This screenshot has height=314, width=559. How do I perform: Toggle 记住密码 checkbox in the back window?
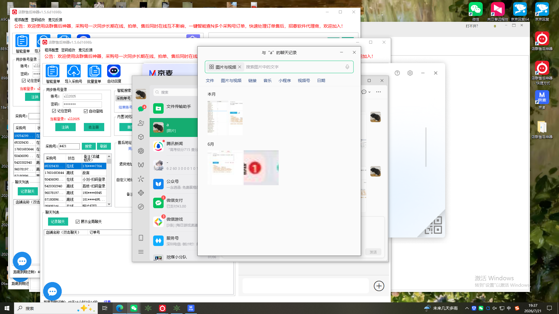tap(24, 81)
